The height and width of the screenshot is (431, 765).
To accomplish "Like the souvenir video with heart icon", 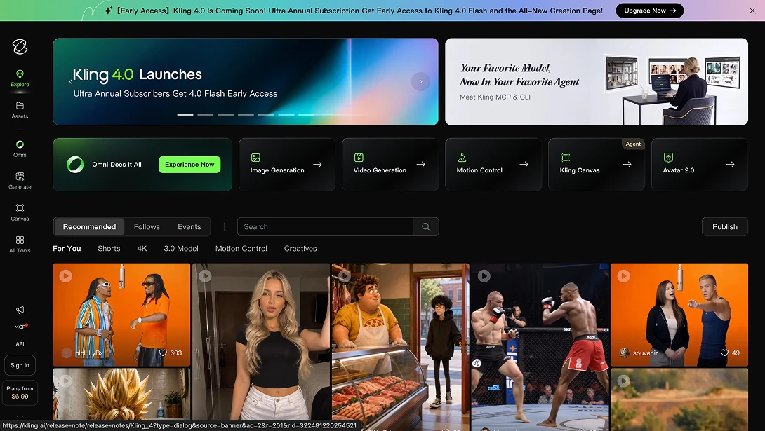I will tap(724, 353).
